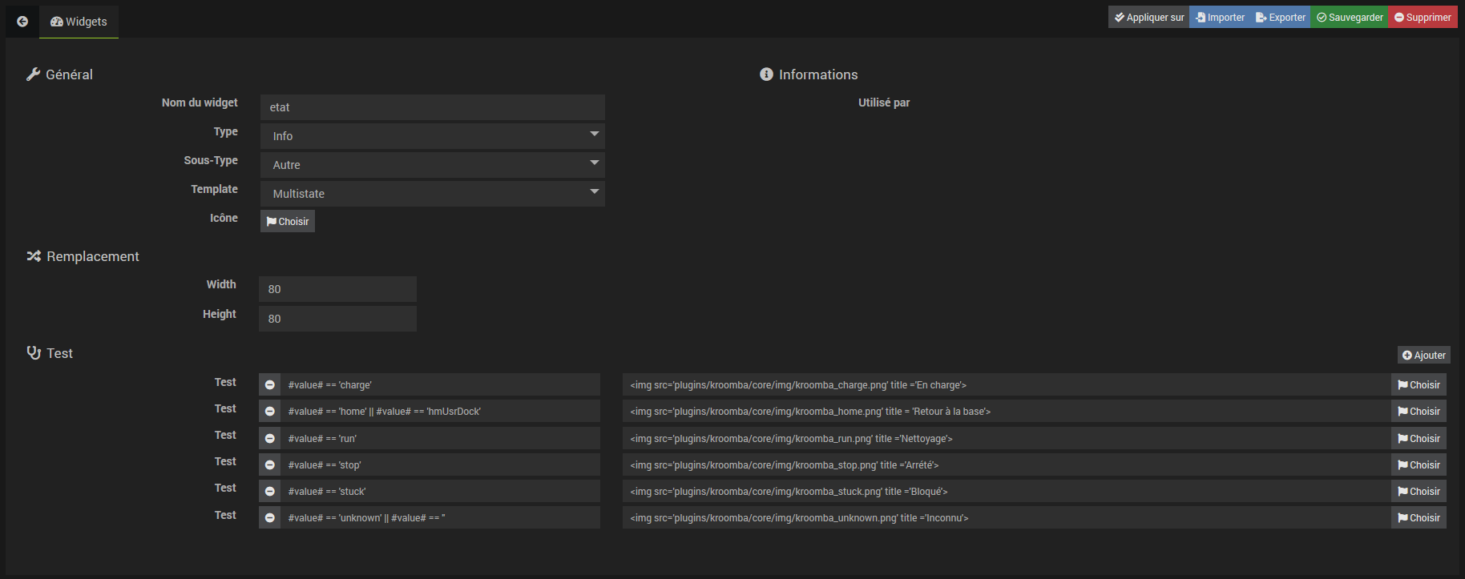Save the widget with Sauvegarder

point(1350,18)
